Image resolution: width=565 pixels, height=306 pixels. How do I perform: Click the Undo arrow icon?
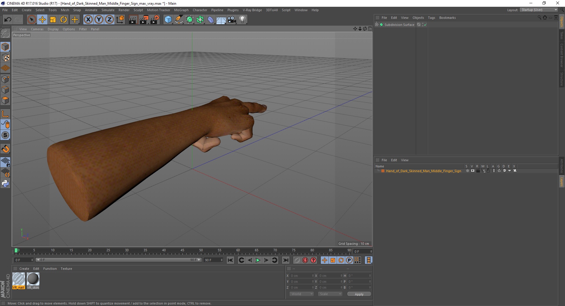click(x=8, y=20)
